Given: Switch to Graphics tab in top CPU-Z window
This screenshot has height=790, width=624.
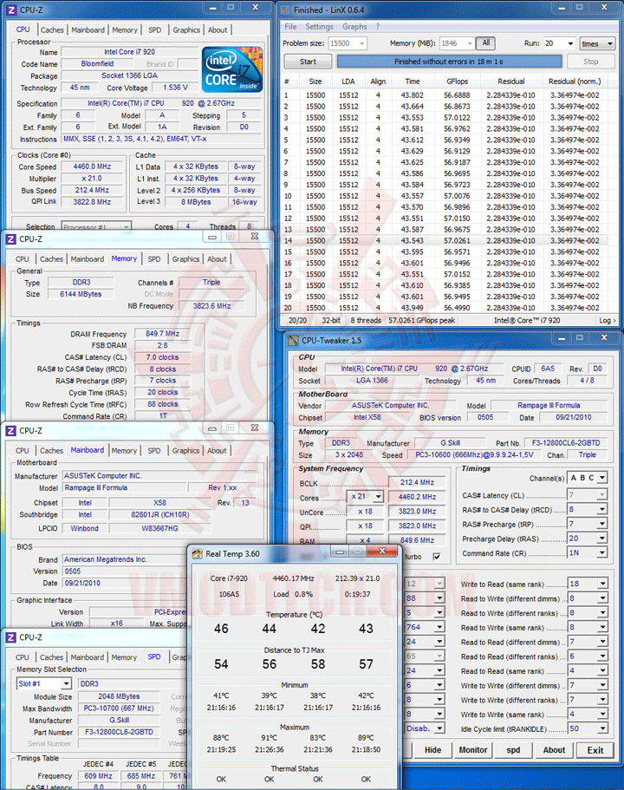Looking at the screenshot, I should click(185, 30).
